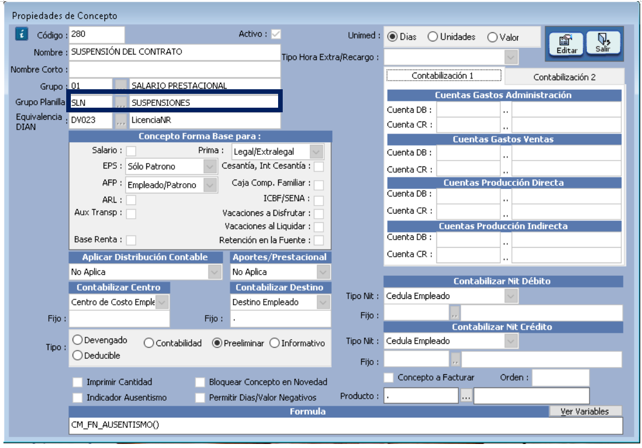This screenshot has height=448, width=642.
Task: Check the ARL checkbox
Action: 131,200
